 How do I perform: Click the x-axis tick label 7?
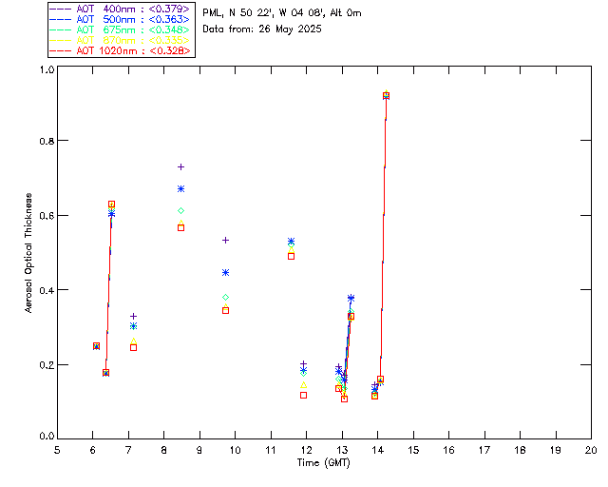[x=128, y=450]
